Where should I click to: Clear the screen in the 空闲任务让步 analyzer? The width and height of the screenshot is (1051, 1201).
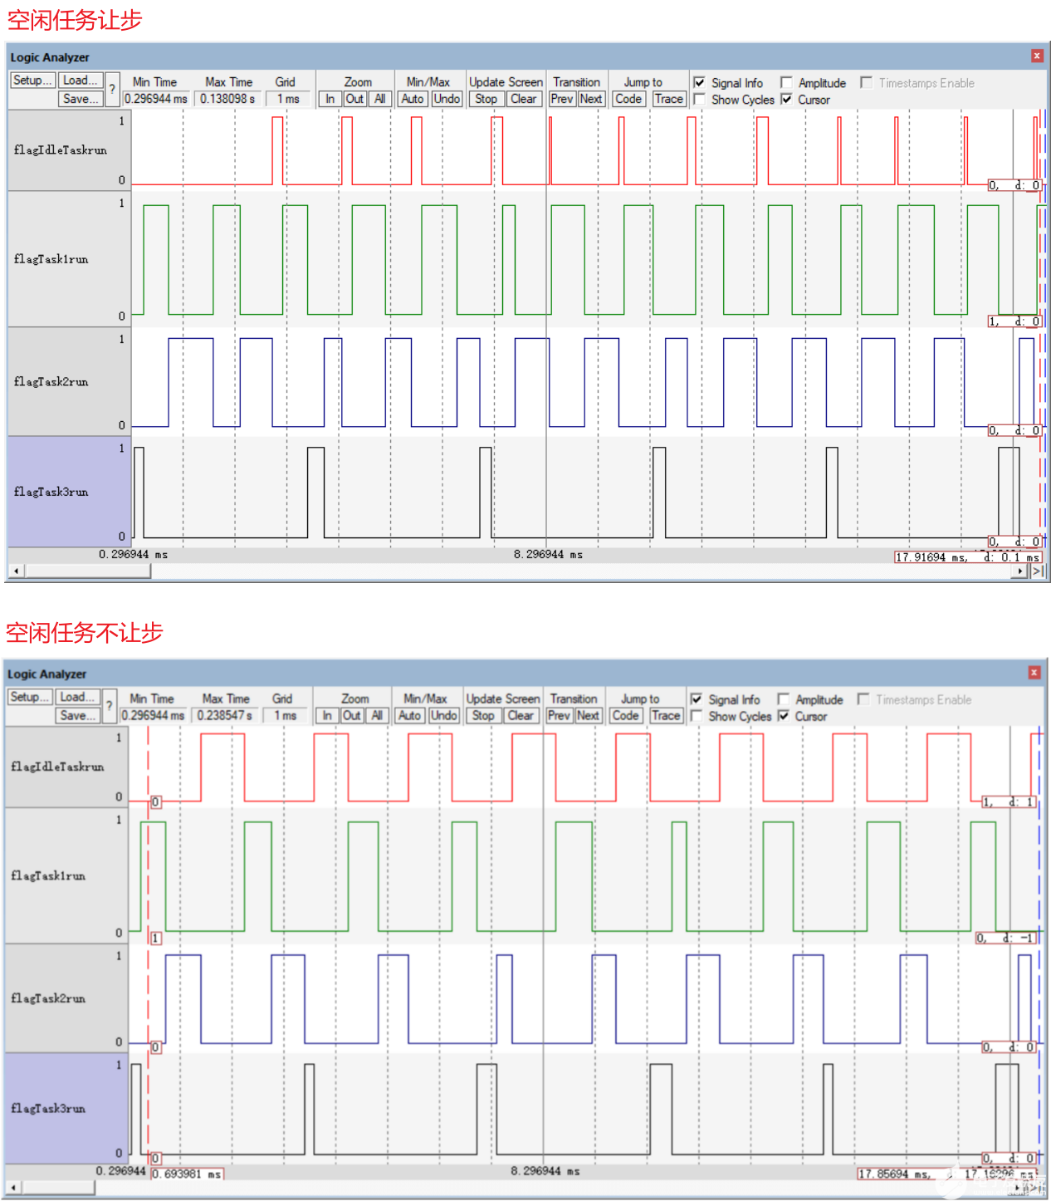coord(524,99)
